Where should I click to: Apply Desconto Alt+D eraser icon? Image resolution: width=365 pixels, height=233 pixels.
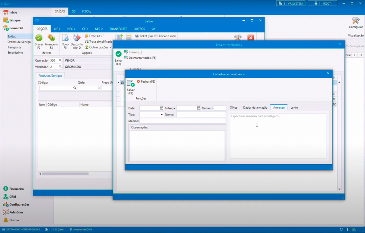click(77, 38)
